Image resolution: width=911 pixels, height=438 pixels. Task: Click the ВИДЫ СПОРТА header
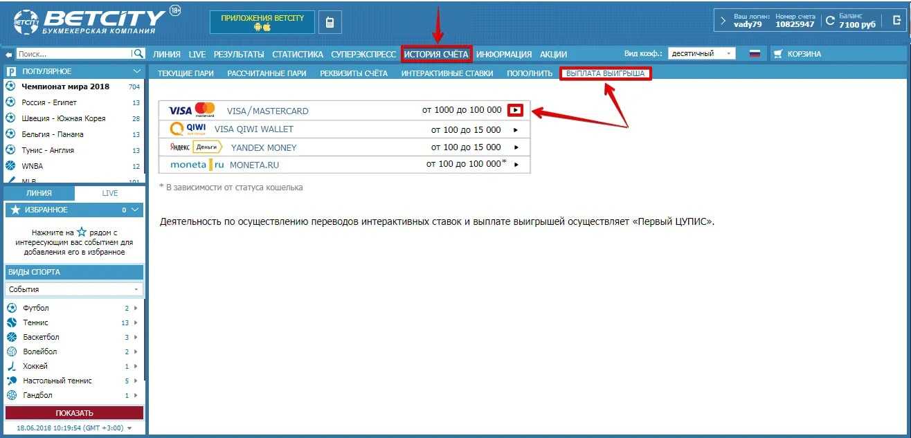tap(73, 272)
